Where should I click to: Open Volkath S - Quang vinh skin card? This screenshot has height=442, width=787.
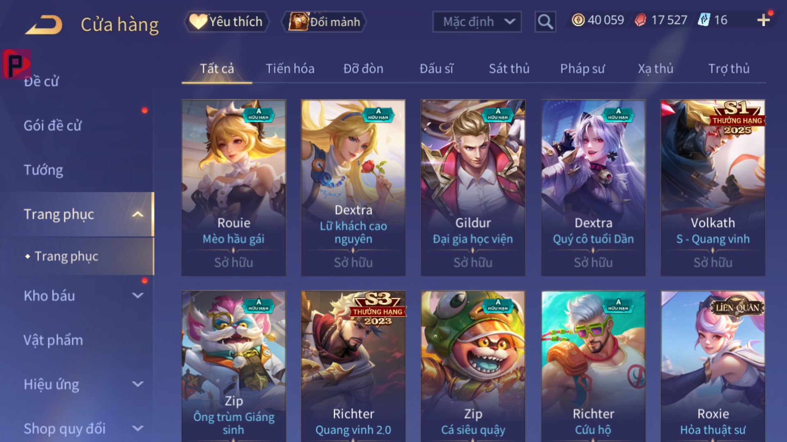(712, 188)
